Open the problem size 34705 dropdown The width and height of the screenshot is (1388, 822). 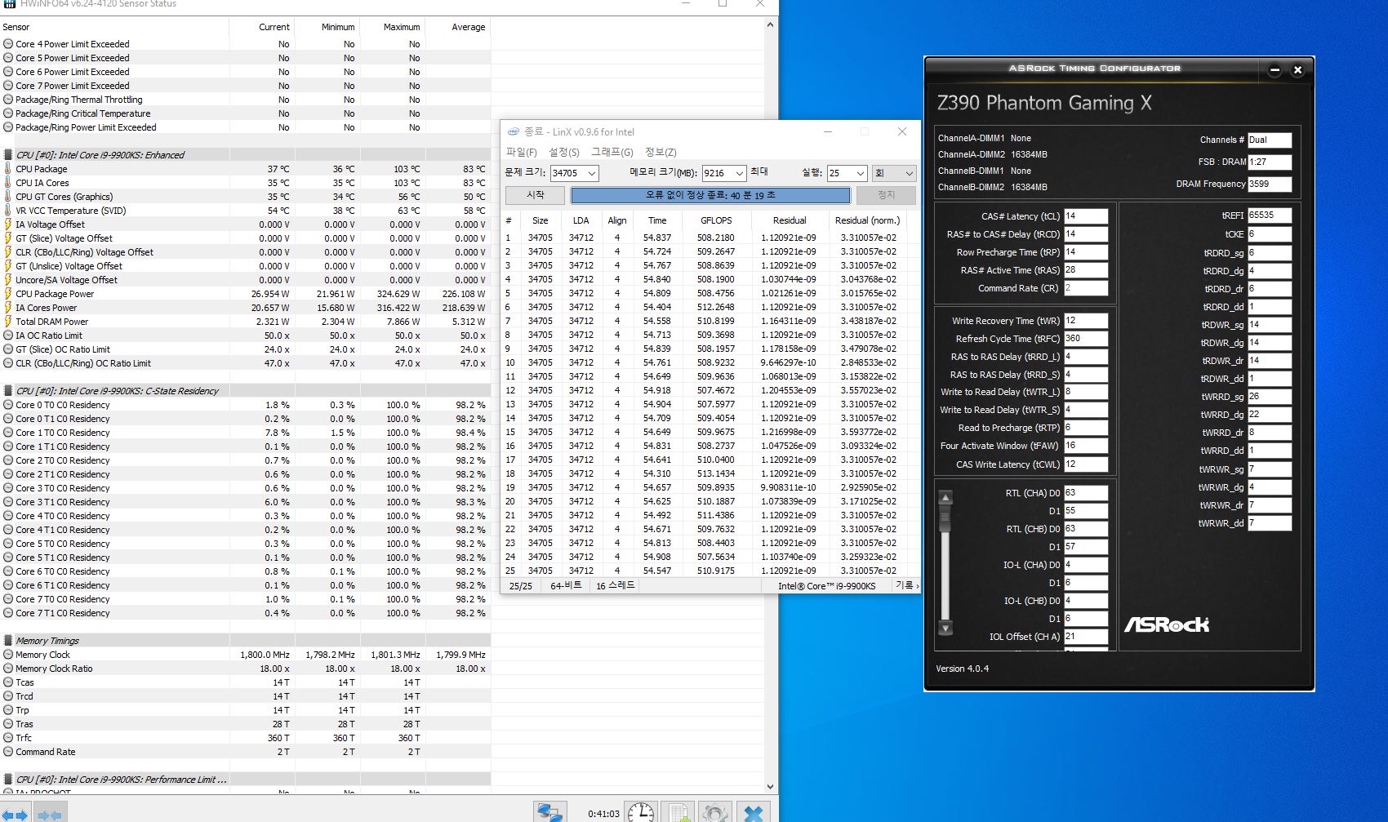click(x=591, y=173)
